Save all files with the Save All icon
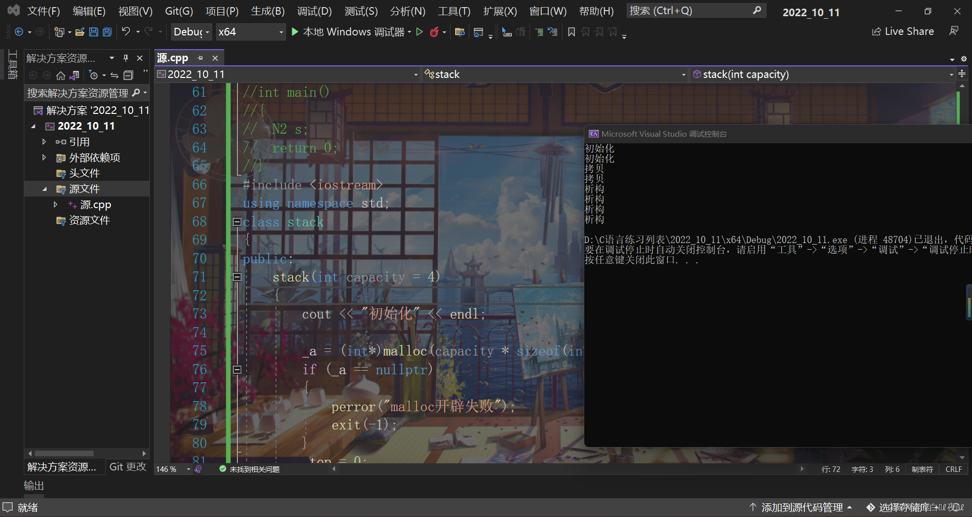The image size is (972, 517). click(x=107, y=32)
